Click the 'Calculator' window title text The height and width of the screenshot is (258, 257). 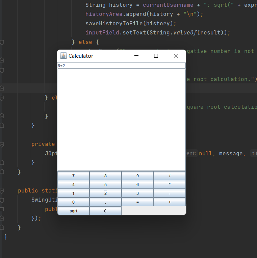pyautogui.click(x=81, y=56)
